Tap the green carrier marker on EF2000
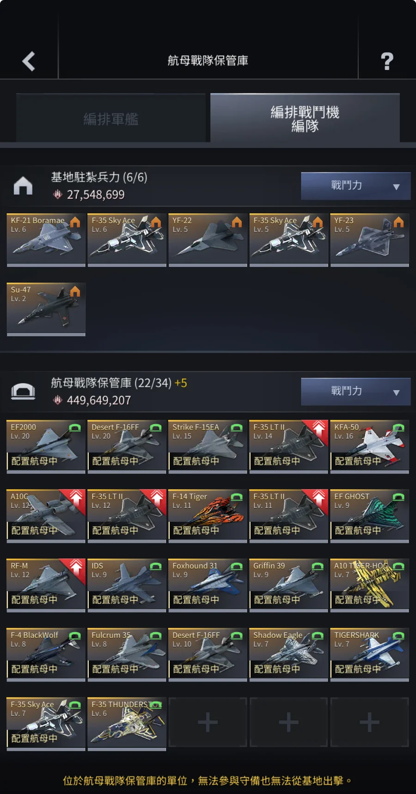The height and width of the screenshot is (794, 416). click(x=75, y=428)
